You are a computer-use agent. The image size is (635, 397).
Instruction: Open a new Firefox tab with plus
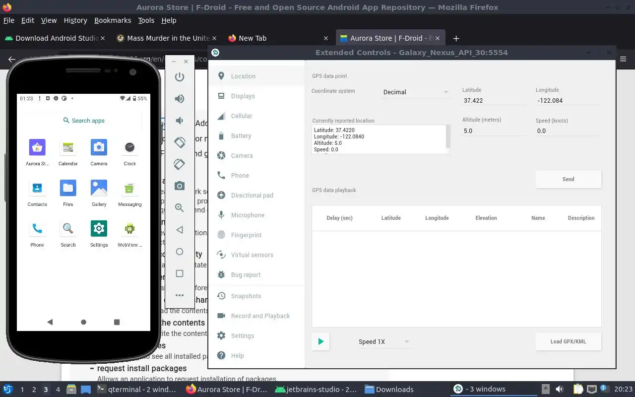[456, 38]
